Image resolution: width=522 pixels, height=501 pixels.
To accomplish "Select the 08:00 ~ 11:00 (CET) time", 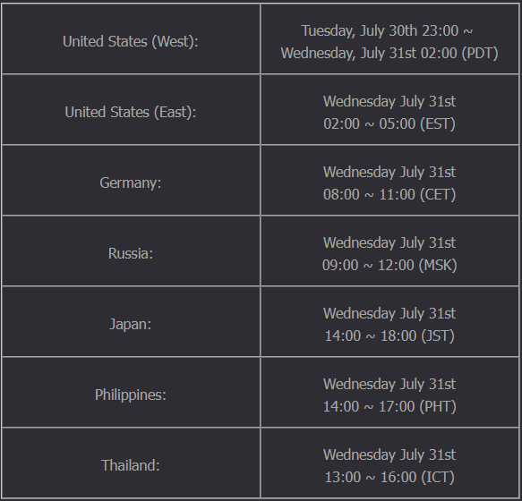I will pyautogui.click(x=389, y=195).
